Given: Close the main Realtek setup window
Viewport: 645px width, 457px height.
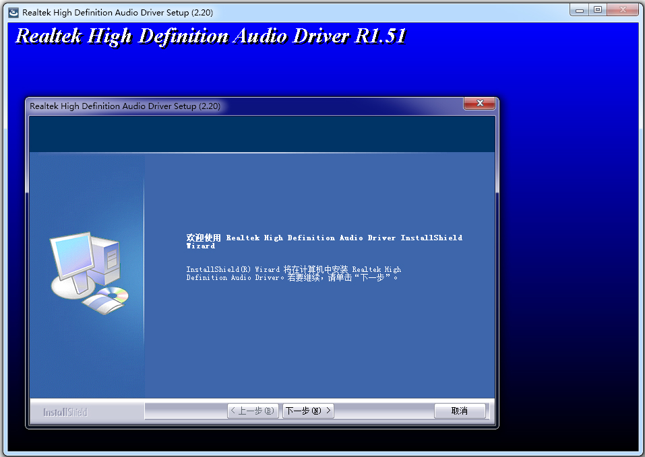Looking at the screenshot, I should pos(621,9).
